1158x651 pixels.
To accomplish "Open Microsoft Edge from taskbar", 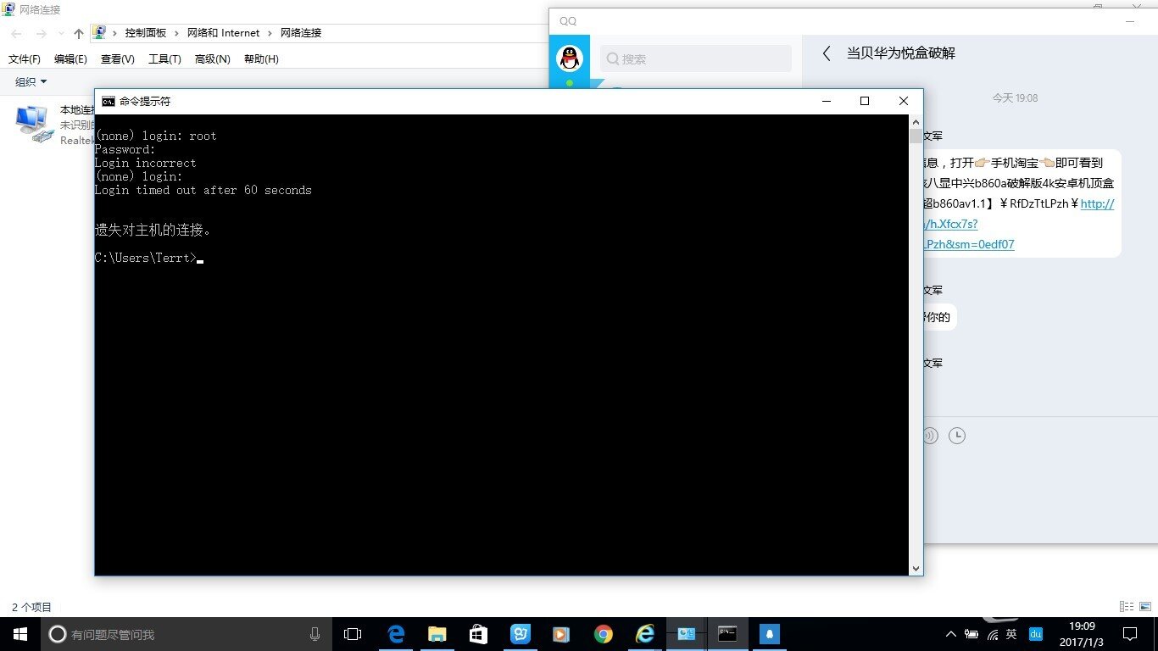I will (396, 634).
